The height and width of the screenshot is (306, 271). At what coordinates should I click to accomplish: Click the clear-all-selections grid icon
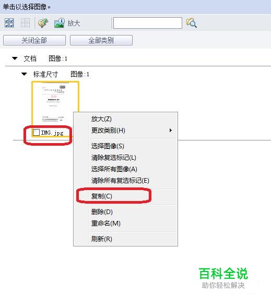tap(26, 23)
